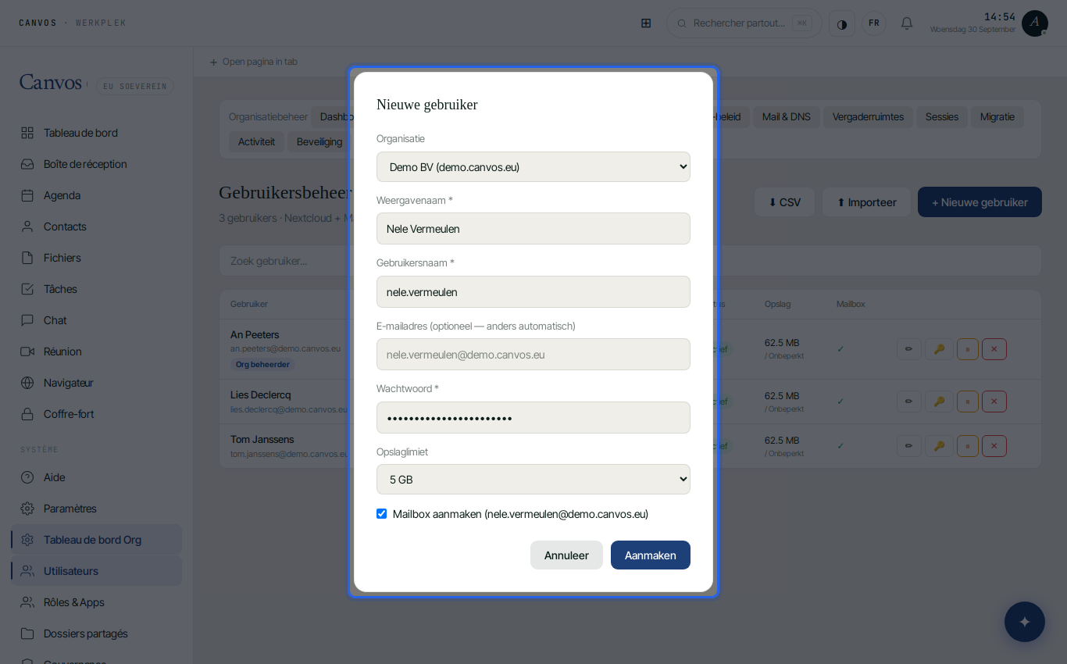The height and width of the screenshot is (664, 1067).
Task: Click the Open pagina in tab link
Action: click(253, 62)
